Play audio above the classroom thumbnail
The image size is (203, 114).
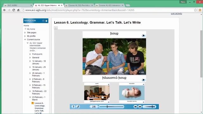pyautogui.click(x=108, y=84)
